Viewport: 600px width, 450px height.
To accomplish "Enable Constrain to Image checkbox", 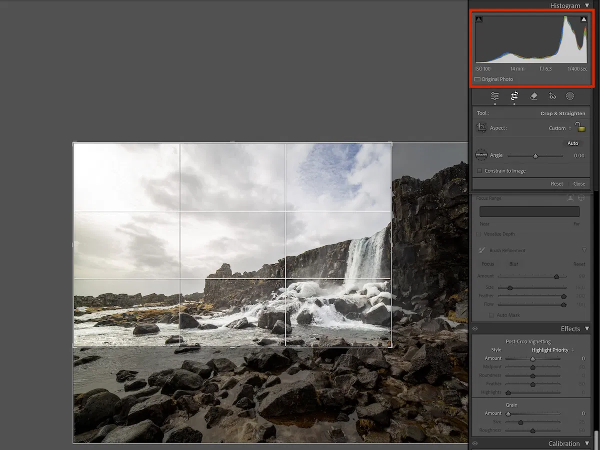I will pos(479,171).
